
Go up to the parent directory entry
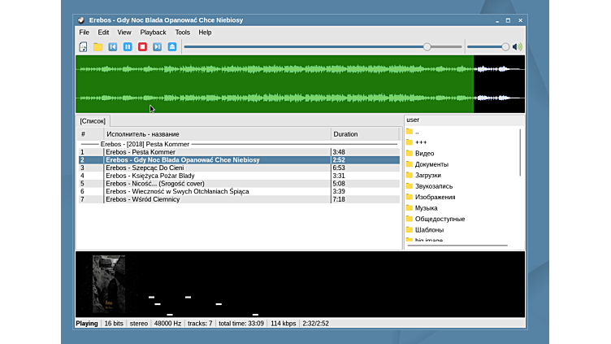pos(416,132)
